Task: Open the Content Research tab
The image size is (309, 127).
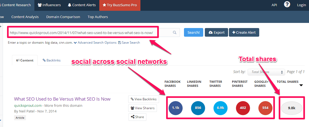Action: click(17, 5)
